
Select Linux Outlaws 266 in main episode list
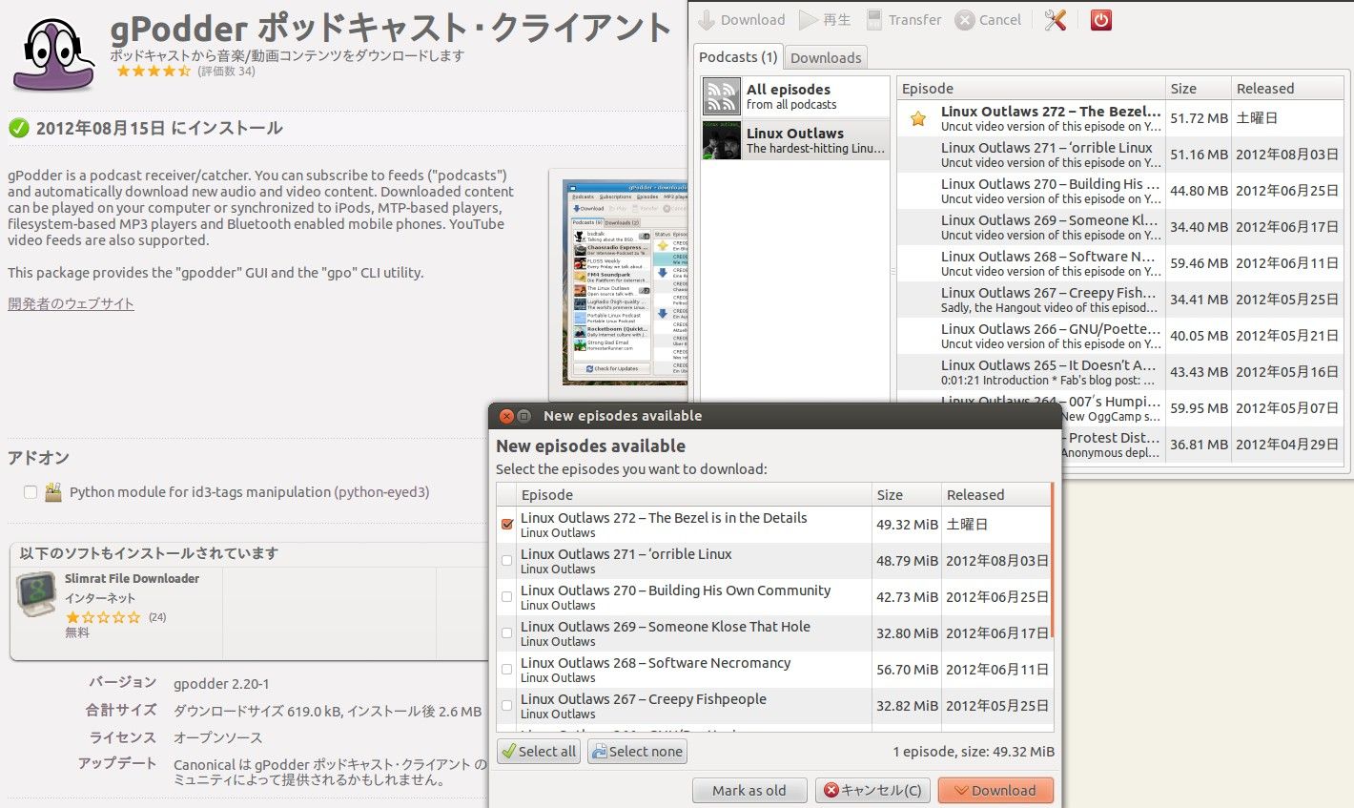point(1120,336)
